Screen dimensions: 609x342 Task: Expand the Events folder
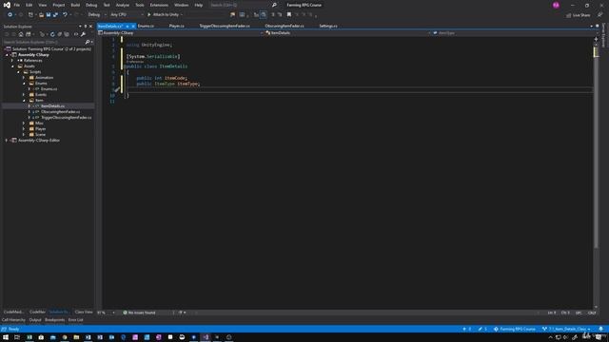click(x=24, y=95)
